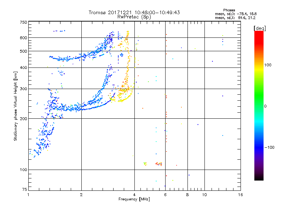Viewport: 283px width, 212px height.
Task: Click the colorbar tick label "100"
Action: pos(268,65)
